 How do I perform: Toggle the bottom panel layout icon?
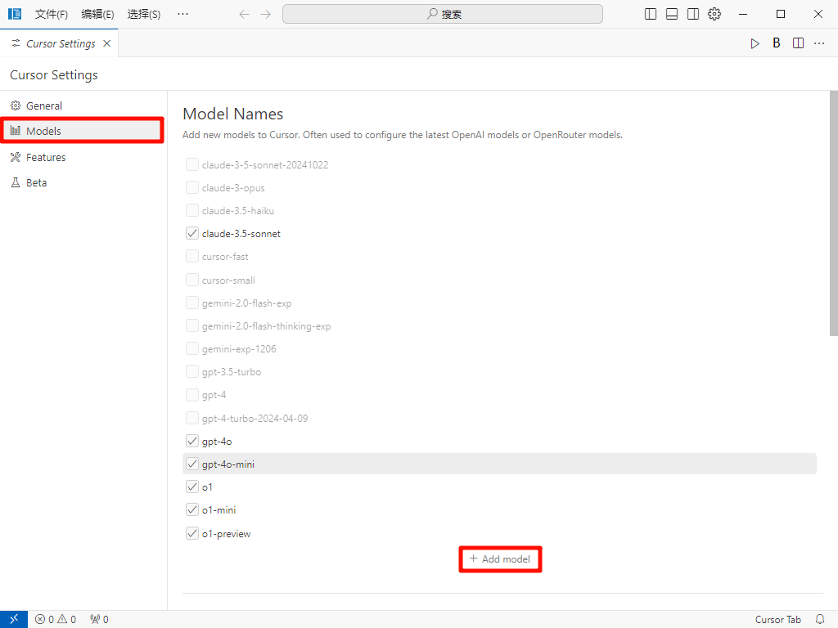tap(672, 15)
